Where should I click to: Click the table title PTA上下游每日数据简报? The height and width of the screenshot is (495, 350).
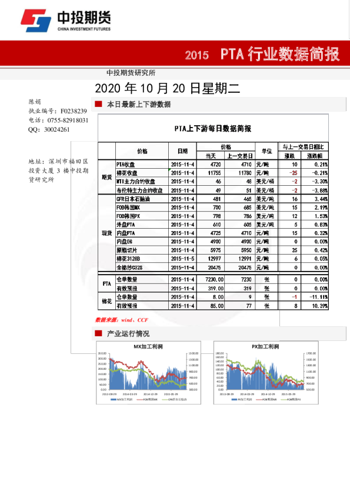click(x=213, y=129)
